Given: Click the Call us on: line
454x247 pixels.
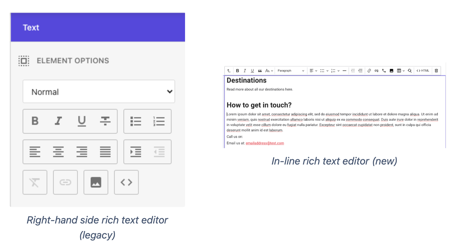Looking at the screenshot, I should pyautogui.click(x=235, y=136).
